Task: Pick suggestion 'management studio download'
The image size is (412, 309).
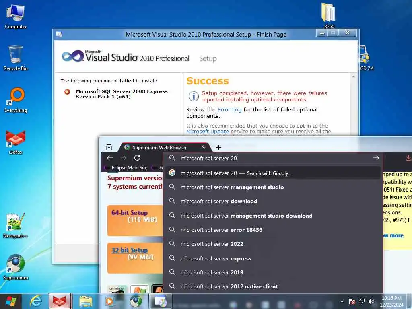Action: point(273,216)
